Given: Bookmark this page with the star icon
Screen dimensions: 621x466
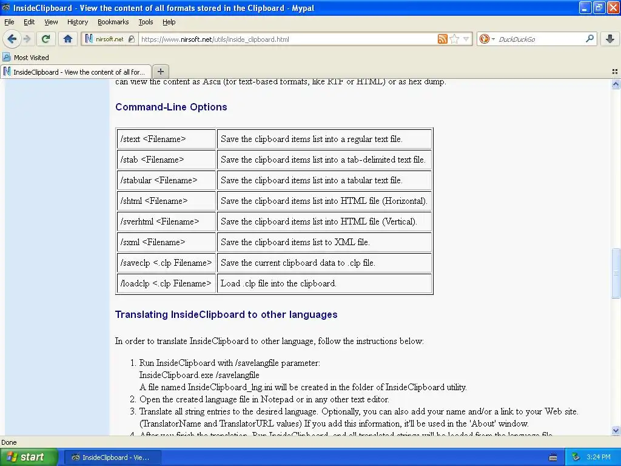Looking at the screenshot, I should [455, 39].
